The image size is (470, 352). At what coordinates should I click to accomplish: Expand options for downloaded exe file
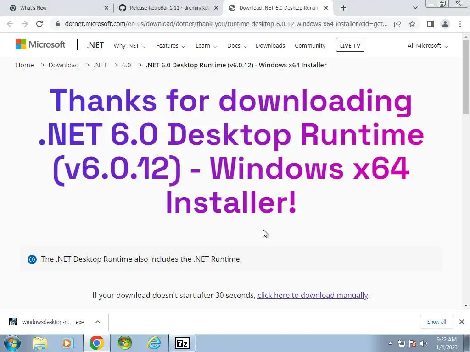pos(98,322)
